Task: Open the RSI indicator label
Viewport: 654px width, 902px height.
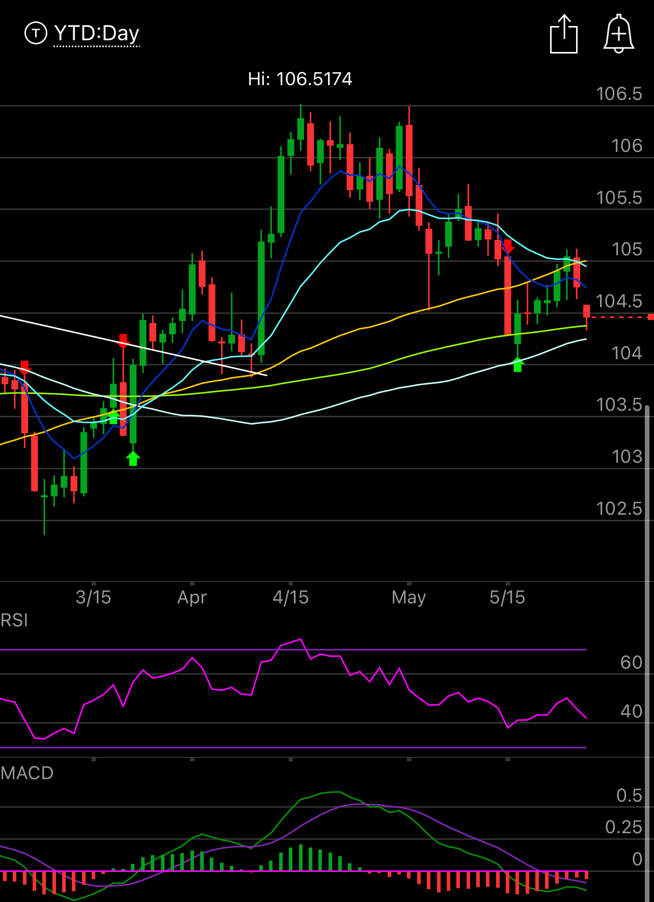Action: click(14, 620)
